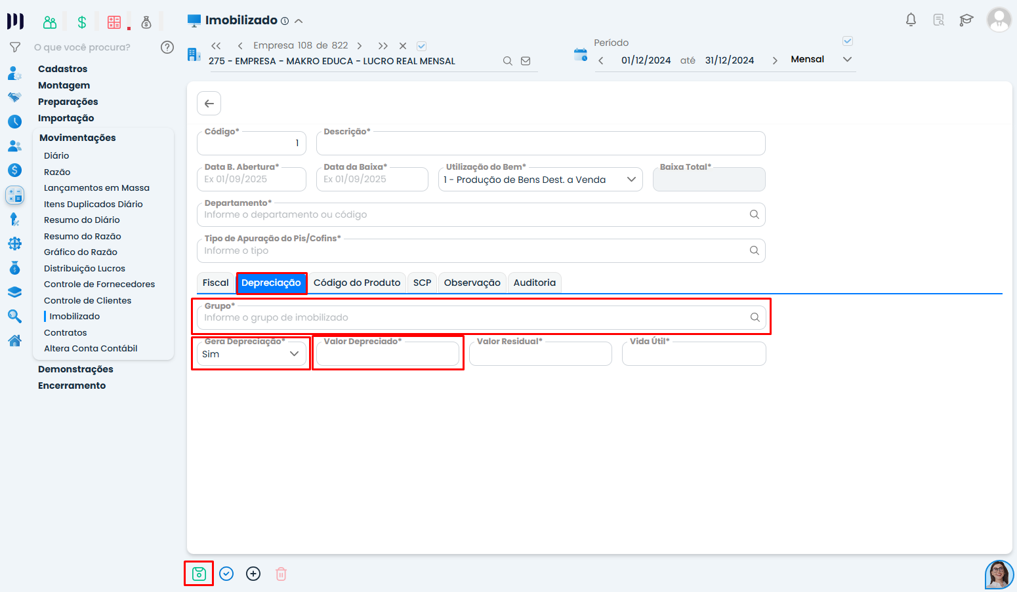Toggle the checkbox next to company navigation
This screenshot has height=592, width=1017.
point(422,46)
